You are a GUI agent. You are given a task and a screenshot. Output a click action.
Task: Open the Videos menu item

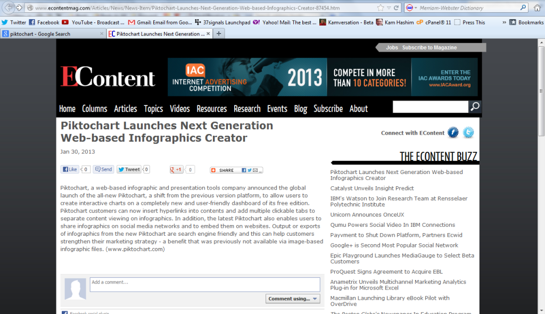180,109
